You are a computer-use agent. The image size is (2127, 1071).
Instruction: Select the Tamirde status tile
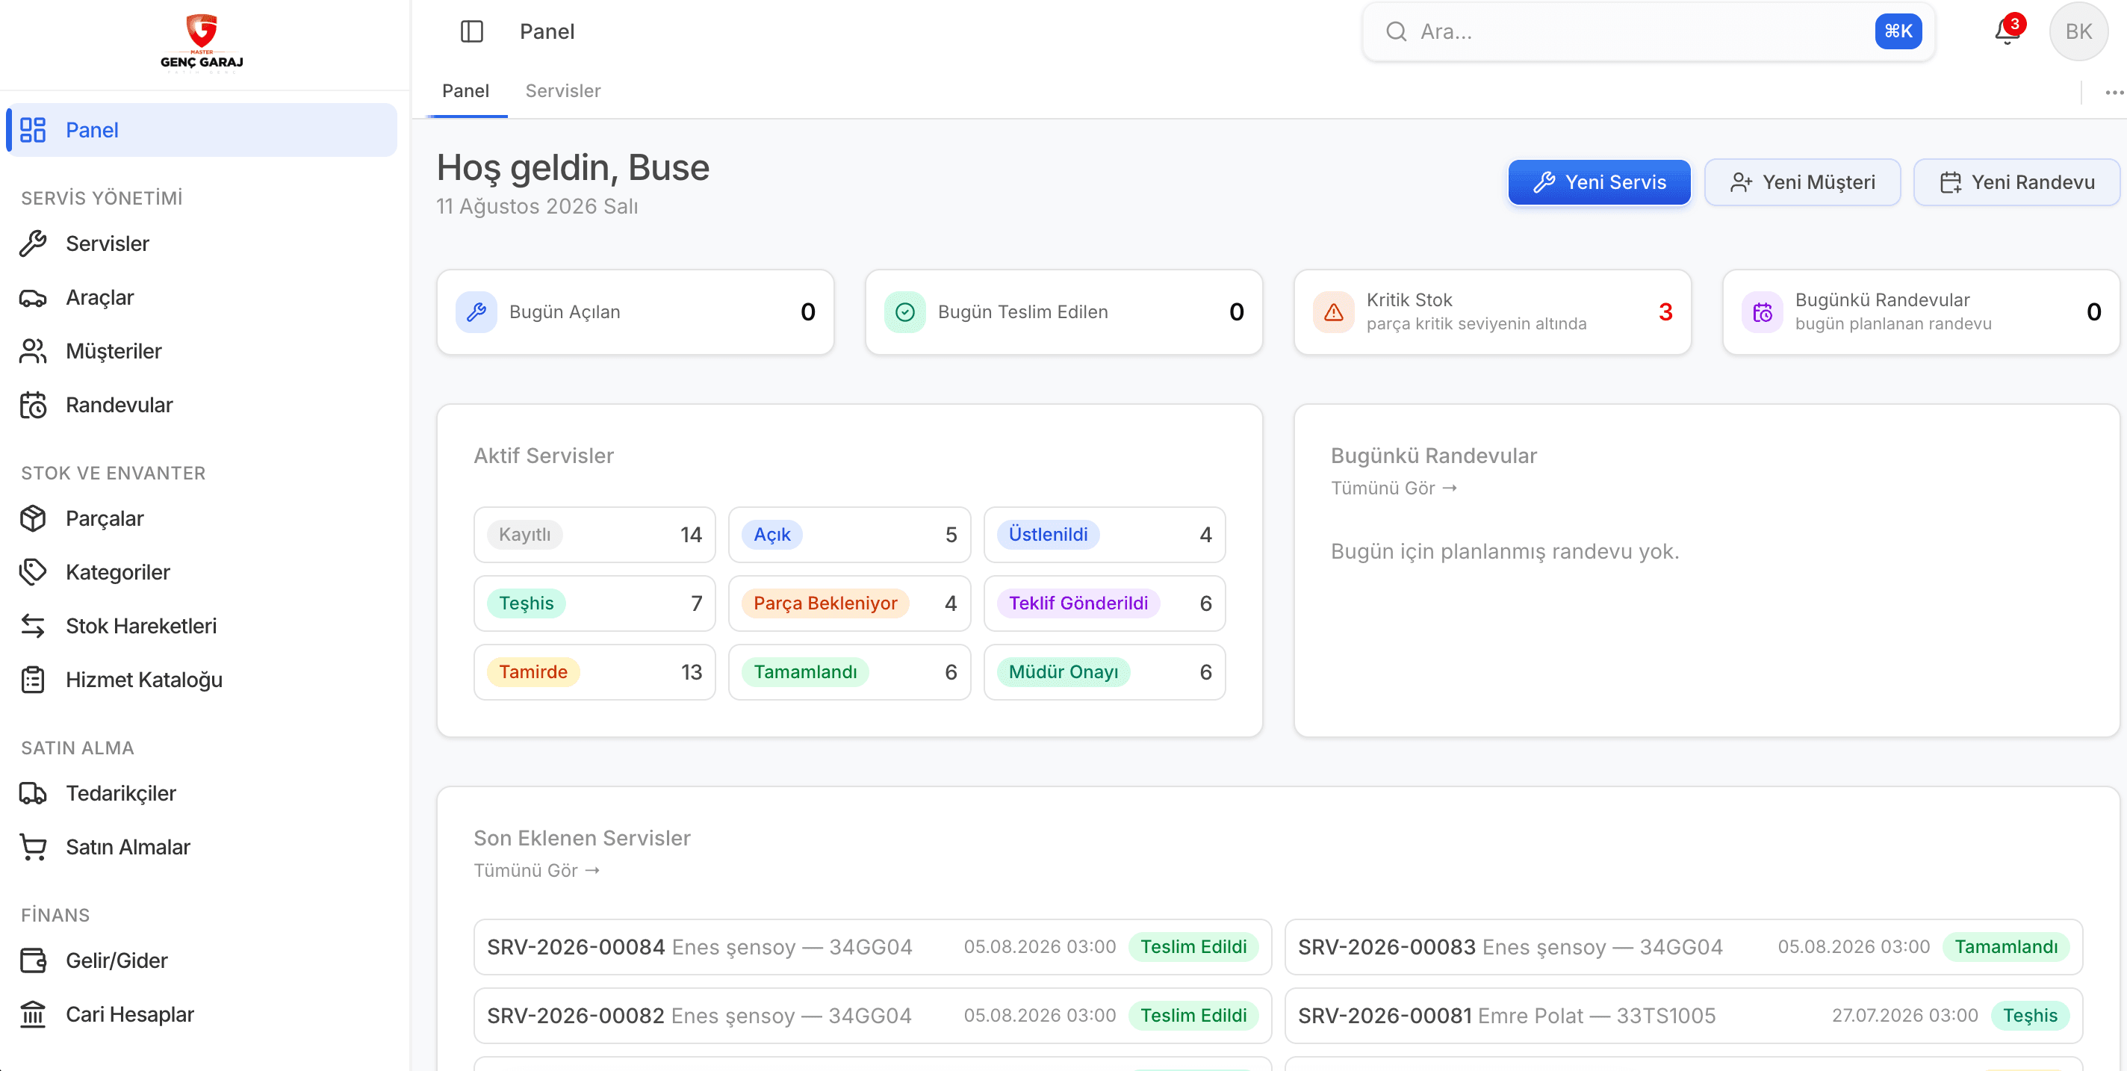tap(594, 672)
